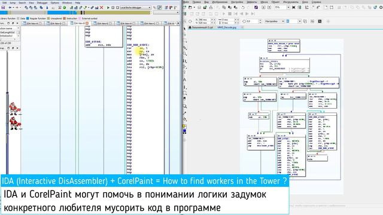This screenshot has height=215, width=383.
Task: Switch to the MMO_Decode.jpg document tab
Action: [x=227, y=27]
